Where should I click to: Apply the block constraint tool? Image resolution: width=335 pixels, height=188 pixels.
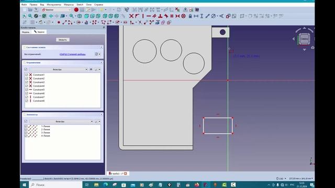(183, 16)
